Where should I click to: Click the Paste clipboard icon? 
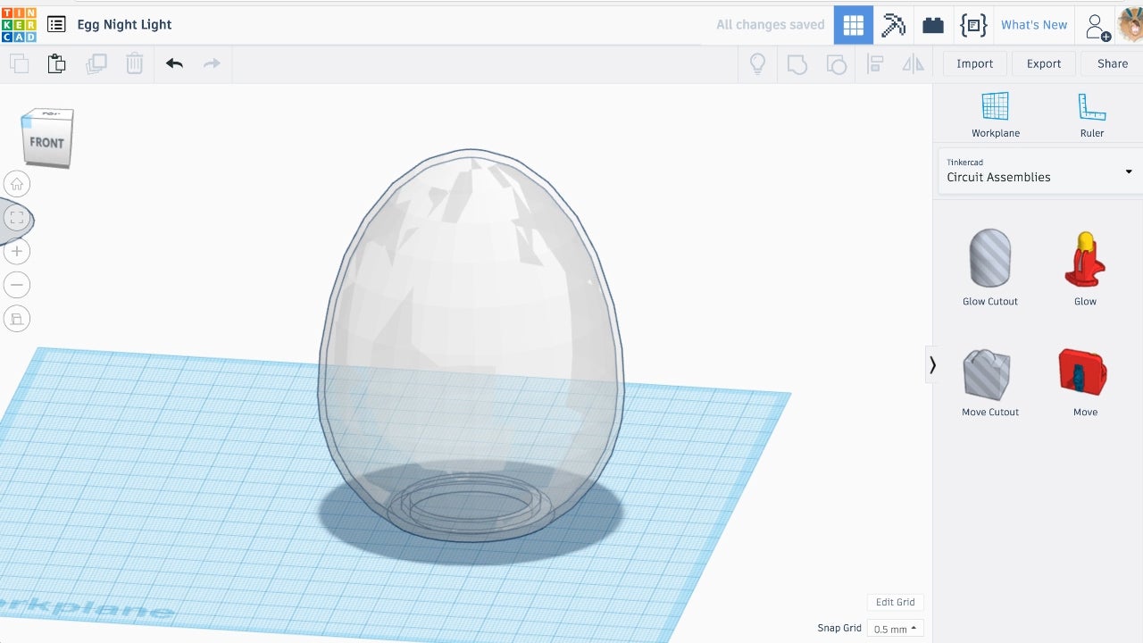tap(56, 63)
